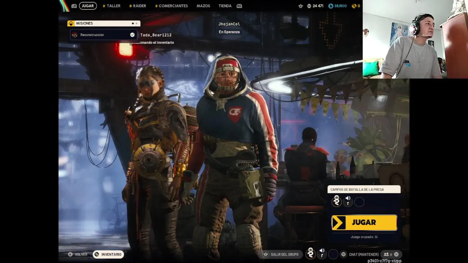This screenshot has width=468, height=263.
Task: Click the SALIR DEL GRUPO button
Action: [281, 254]
